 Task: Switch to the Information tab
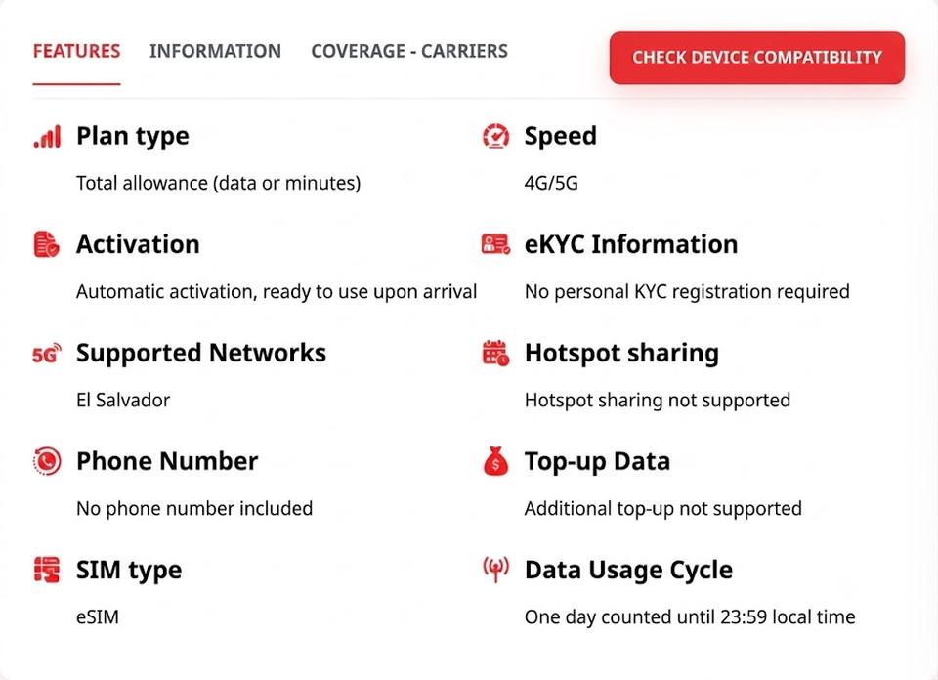[215, 52]
